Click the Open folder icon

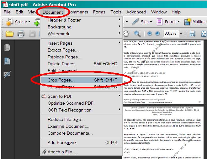tap(9, 34)
